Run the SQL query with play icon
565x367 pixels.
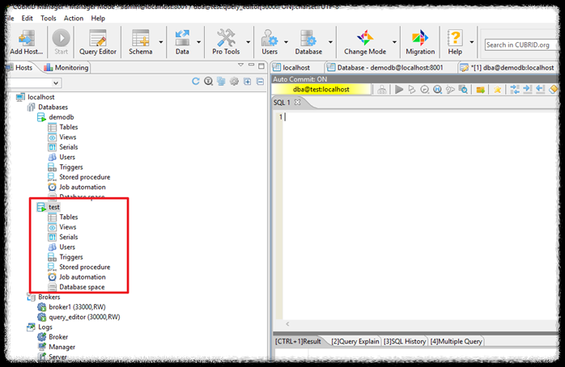pyautogui.click(x=399, y=89)
